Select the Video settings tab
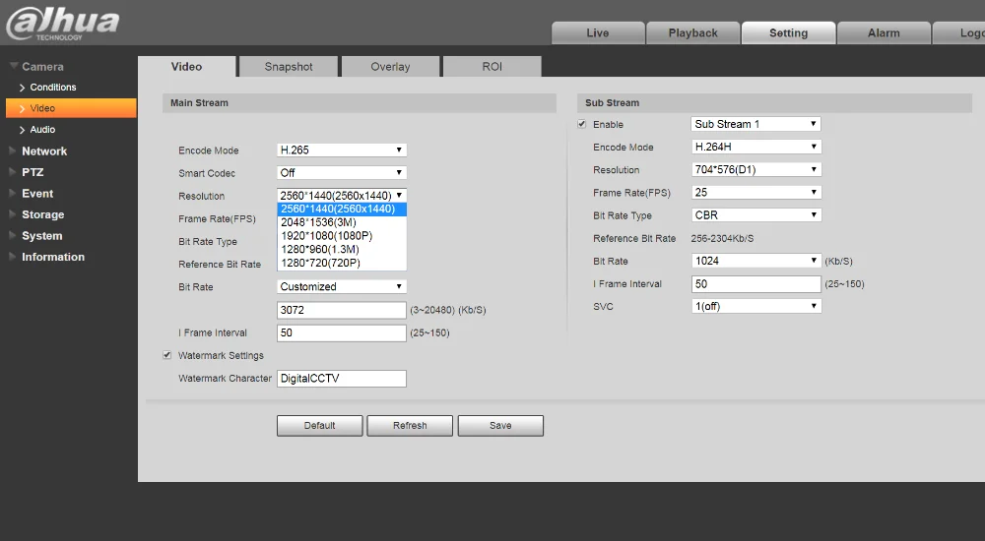 point(186,67)
